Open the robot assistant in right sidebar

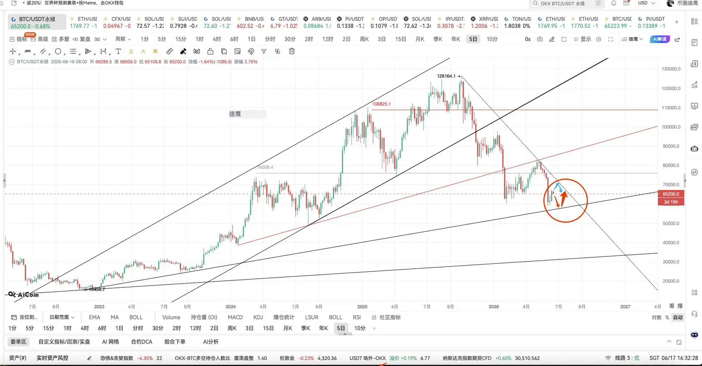coord(694,149)
